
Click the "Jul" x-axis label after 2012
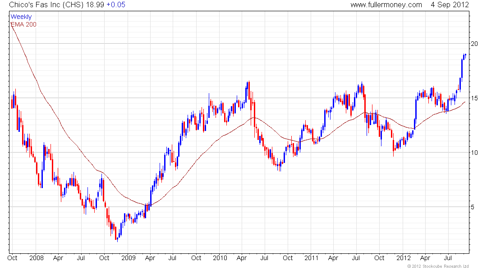pos(448,258)
